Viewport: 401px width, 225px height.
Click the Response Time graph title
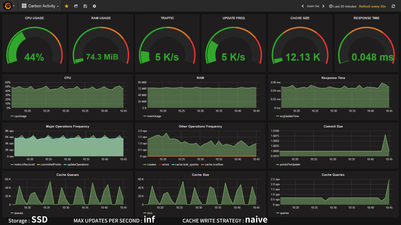333,78
